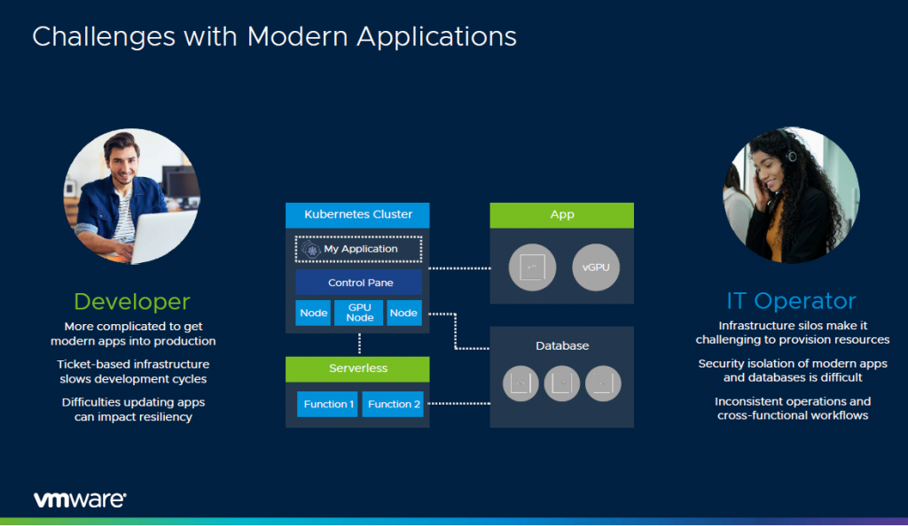Click the Challenges with Modern Applications title
Viewport: 908px width, 526px height.
[x=274, y=36]
